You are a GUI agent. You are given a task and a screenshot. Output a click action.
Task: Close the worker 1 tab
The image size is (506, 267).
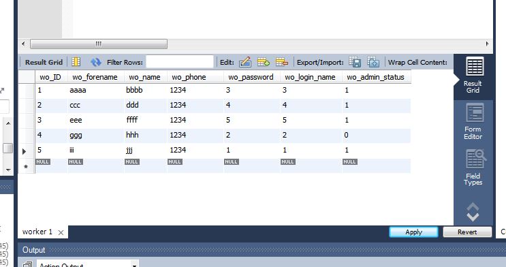(x=61, y=232)
